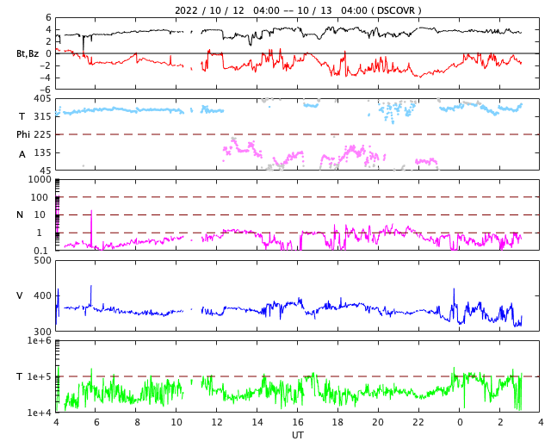The height and width of the screenshot is (441, 551).
Task: Click the 135 tick on Phi axis
Action: click(x=42, y=152)
